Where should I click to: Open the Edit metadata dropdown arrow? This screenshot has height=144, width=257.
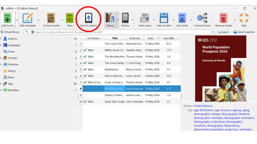click(38, 20)
